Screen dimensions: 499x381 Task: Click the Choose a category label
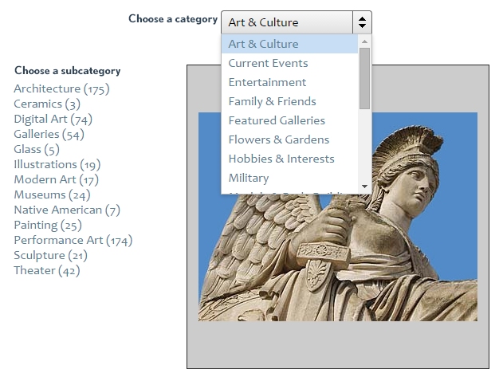coord(173,19)
